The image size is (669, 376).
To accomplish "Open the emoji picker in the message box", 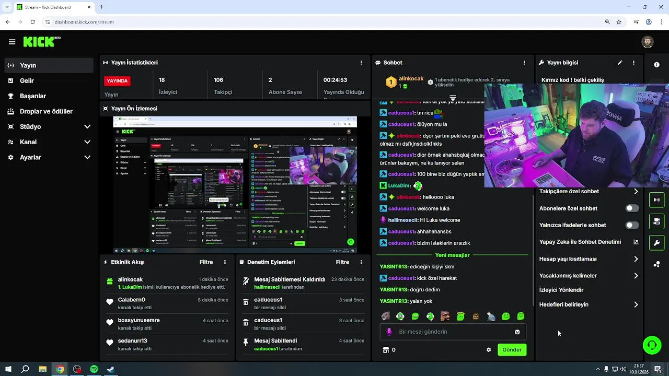I will (517, 332).
